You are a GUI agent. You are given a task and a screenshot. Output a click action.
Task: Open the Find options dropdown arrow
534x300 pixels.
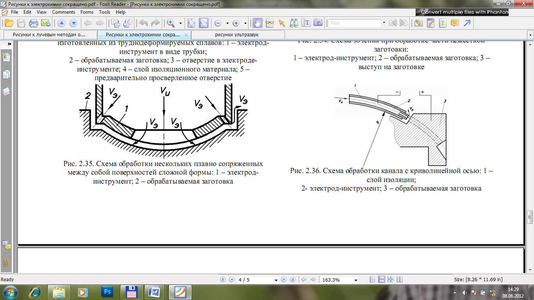tap(384, 23)
